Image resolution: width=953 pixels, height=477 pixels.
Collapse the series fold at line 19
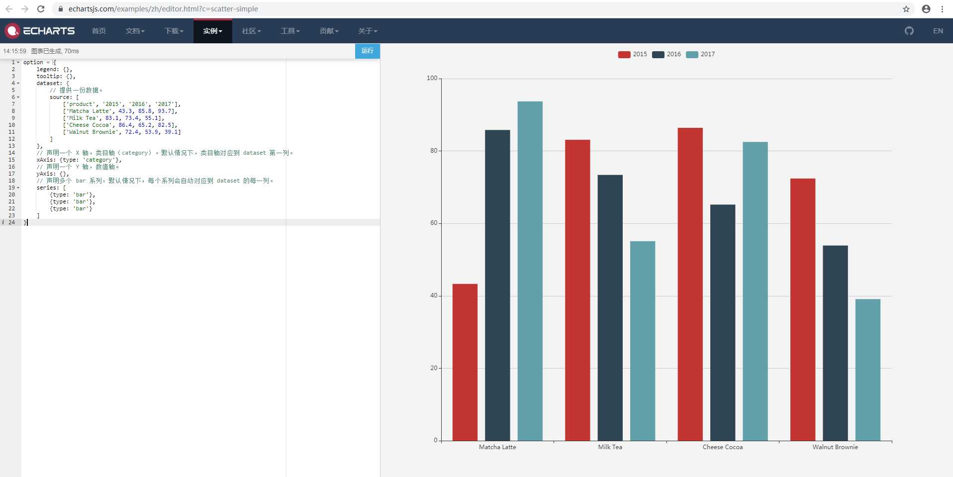(x=18, y=188)
